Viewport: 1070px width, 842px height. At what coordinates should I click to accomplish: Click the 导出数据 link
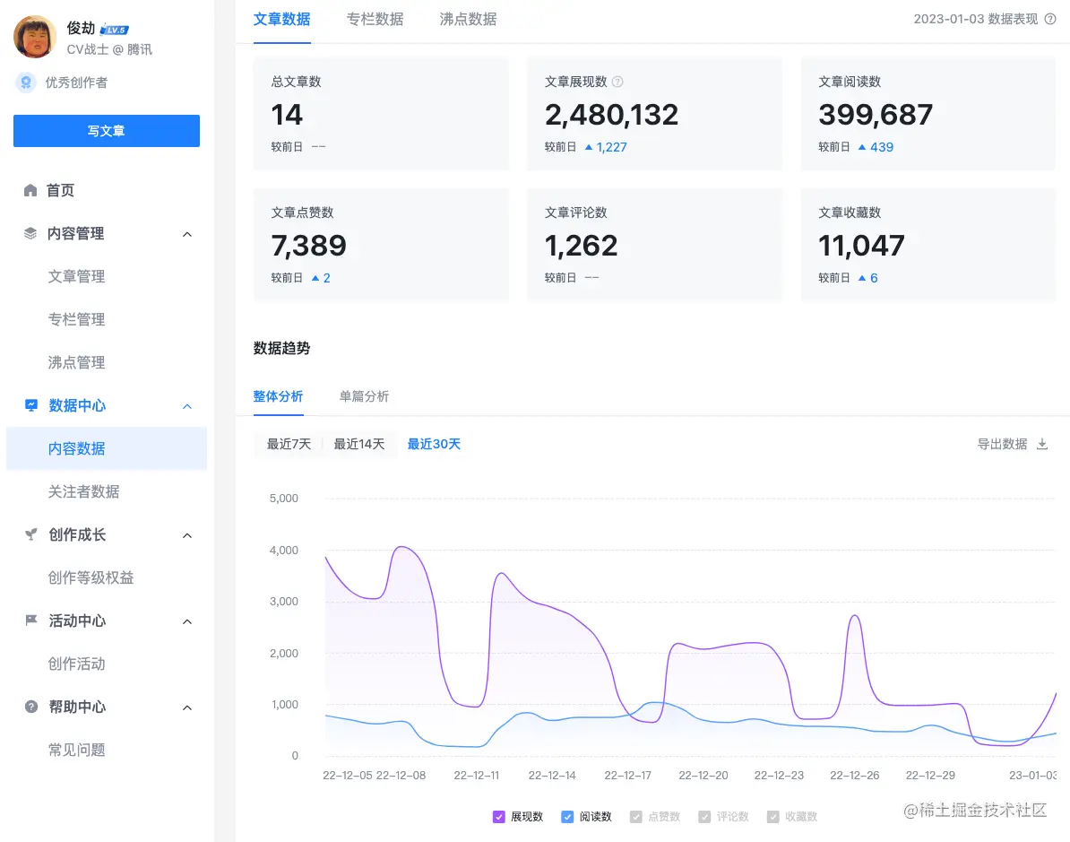tap(1003, 445)
